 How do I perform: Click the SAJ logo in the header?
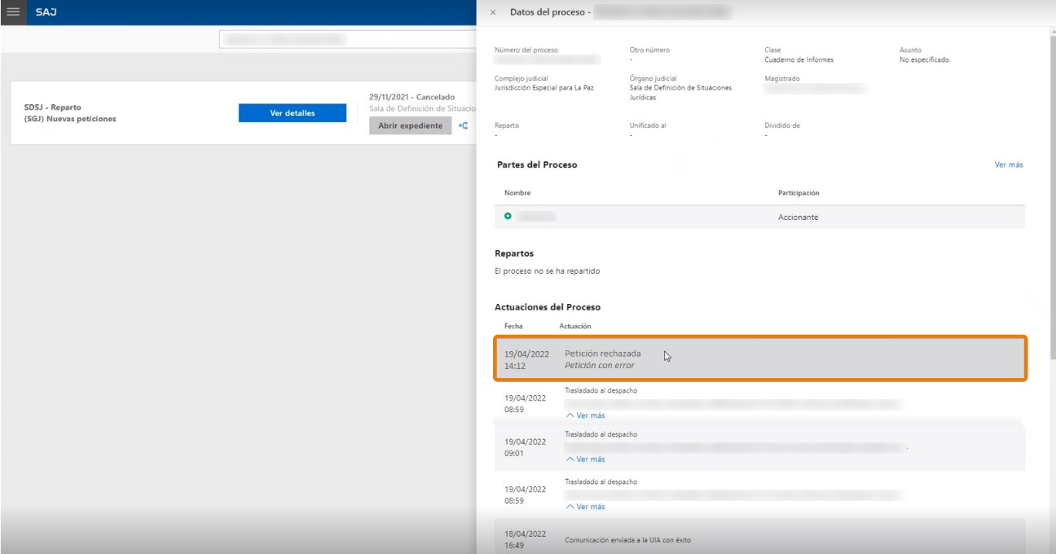pyautogui.click(x=46, y=12)
